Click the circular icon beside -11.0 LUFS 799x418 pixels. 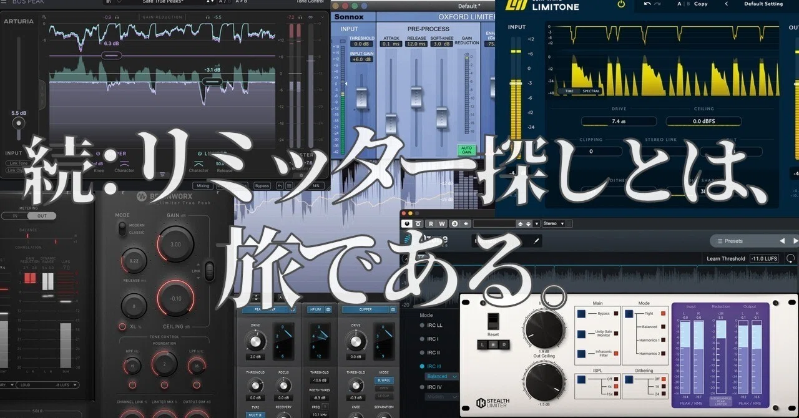click(x=791, y=258)
